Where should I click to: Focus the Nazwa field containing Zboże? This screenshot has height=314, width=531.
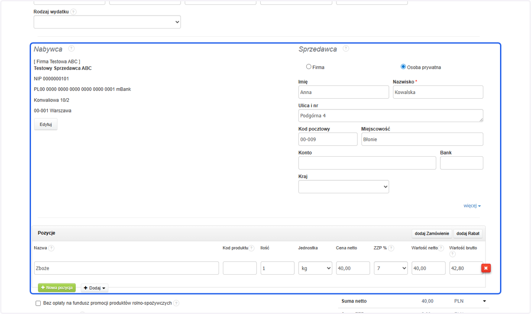[127, 268]
